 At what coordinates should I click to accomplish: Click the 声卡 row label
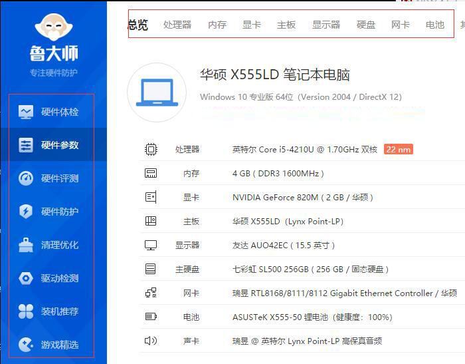click(x=191, y=341)
